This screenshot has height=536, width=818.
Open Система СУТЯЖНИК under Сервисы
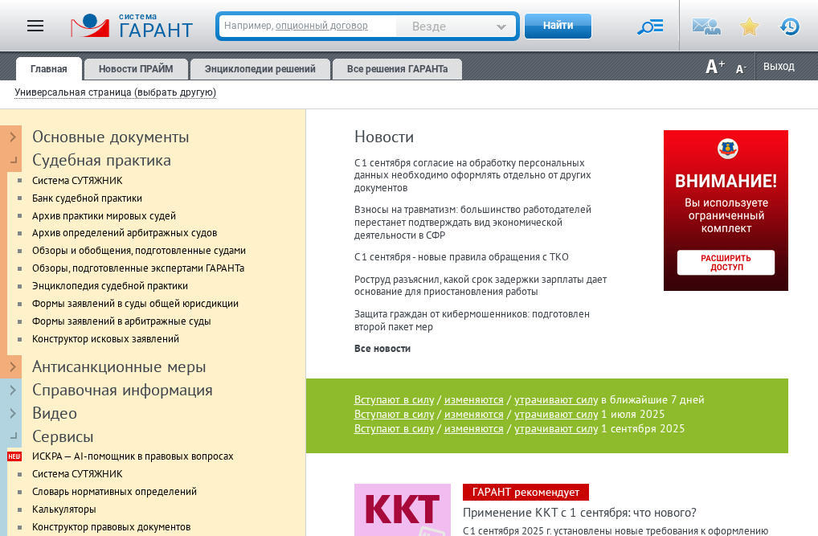point(77,474)
